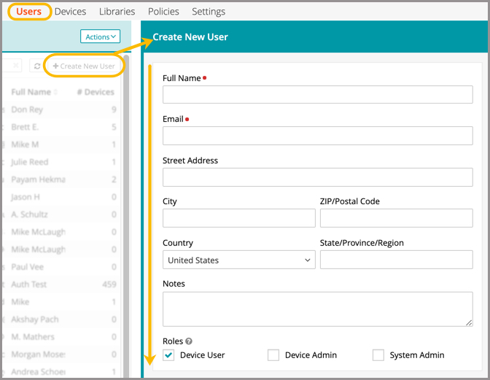Click the ZIP/Postal Code input field
490x380 pixels.
[396, 218]
